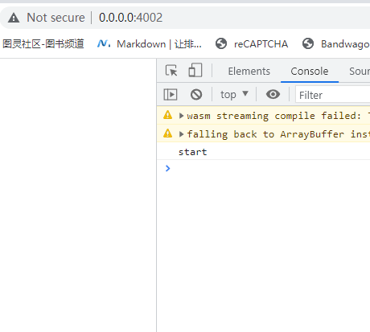Open the top context dropdown
This screenshot has height=332, width=370.
[234, 95]
